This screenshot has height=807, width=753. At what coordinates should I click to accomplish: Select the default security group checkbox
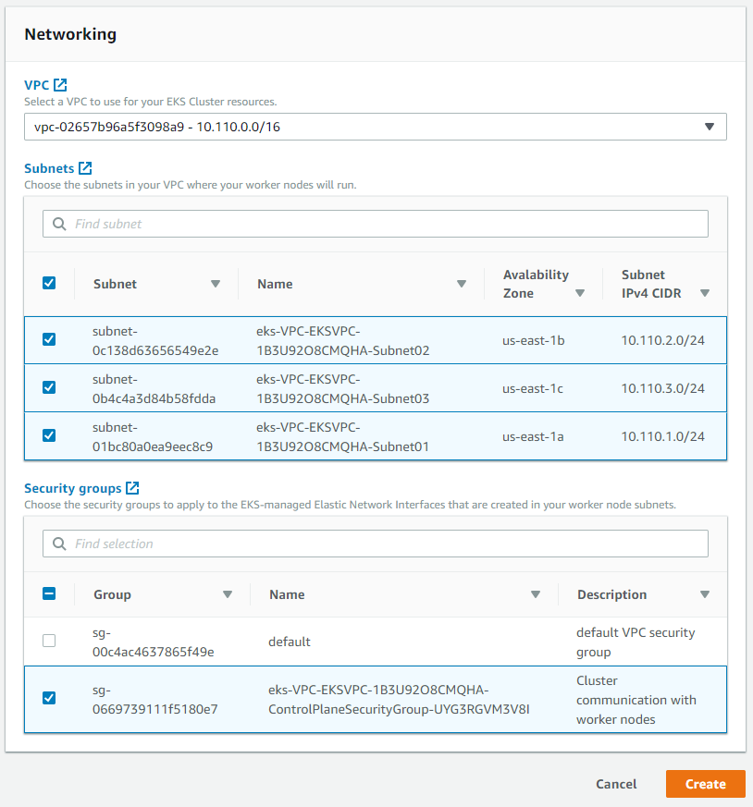[49, 641]
